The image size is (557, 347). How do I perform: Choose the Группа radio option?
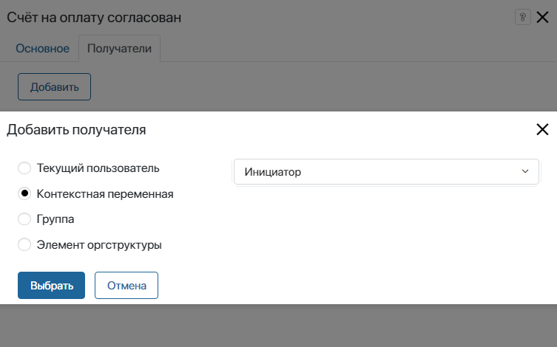24,219
